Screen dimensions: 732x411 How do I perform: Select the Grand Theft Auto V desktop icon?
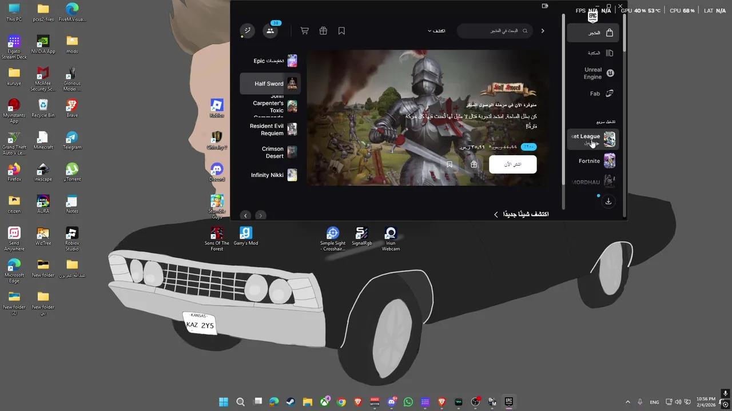(x=14, y=143)
